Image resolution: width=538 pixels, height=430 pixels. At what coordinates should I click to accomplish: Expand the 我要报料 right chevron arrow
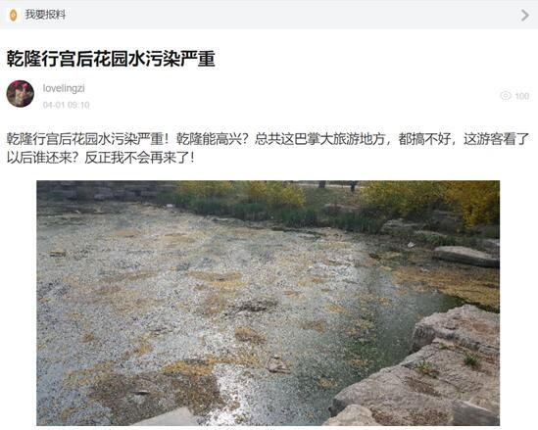525,15
